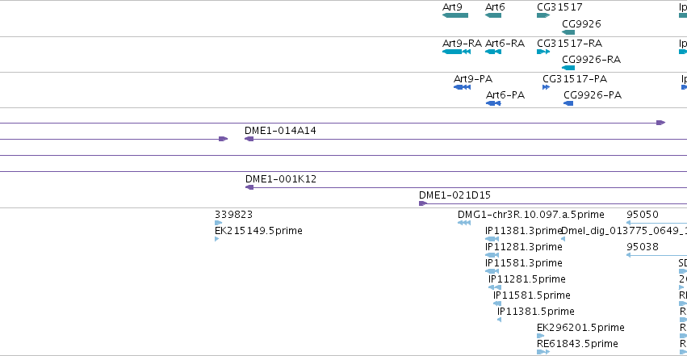Click the DME1-021D15 label text

tap(455, 195)
